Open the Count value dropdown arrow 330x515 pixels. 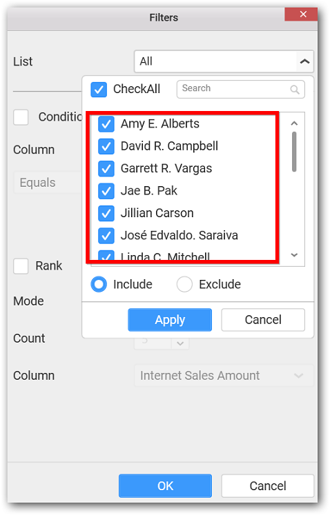coord(180,343)
